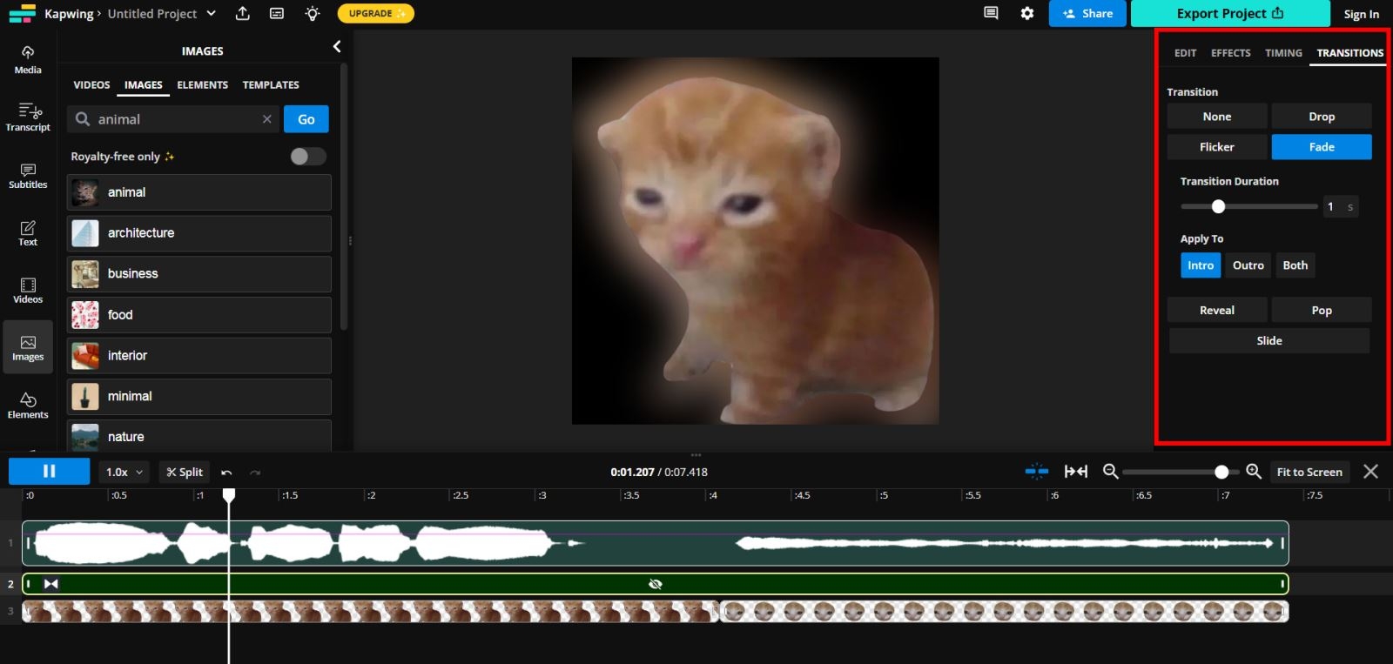Switch to Videos tab in media panel
This screenshot has height=664, width=1393.
click(x=91, y=85)
